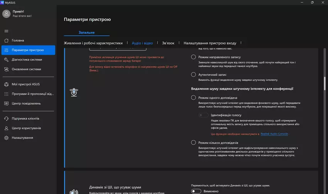Screen dimensions: 328x194
Task: Enable the Динамік зі ШІ toggle
Action: pyautogui.click(x=196, y=191)
